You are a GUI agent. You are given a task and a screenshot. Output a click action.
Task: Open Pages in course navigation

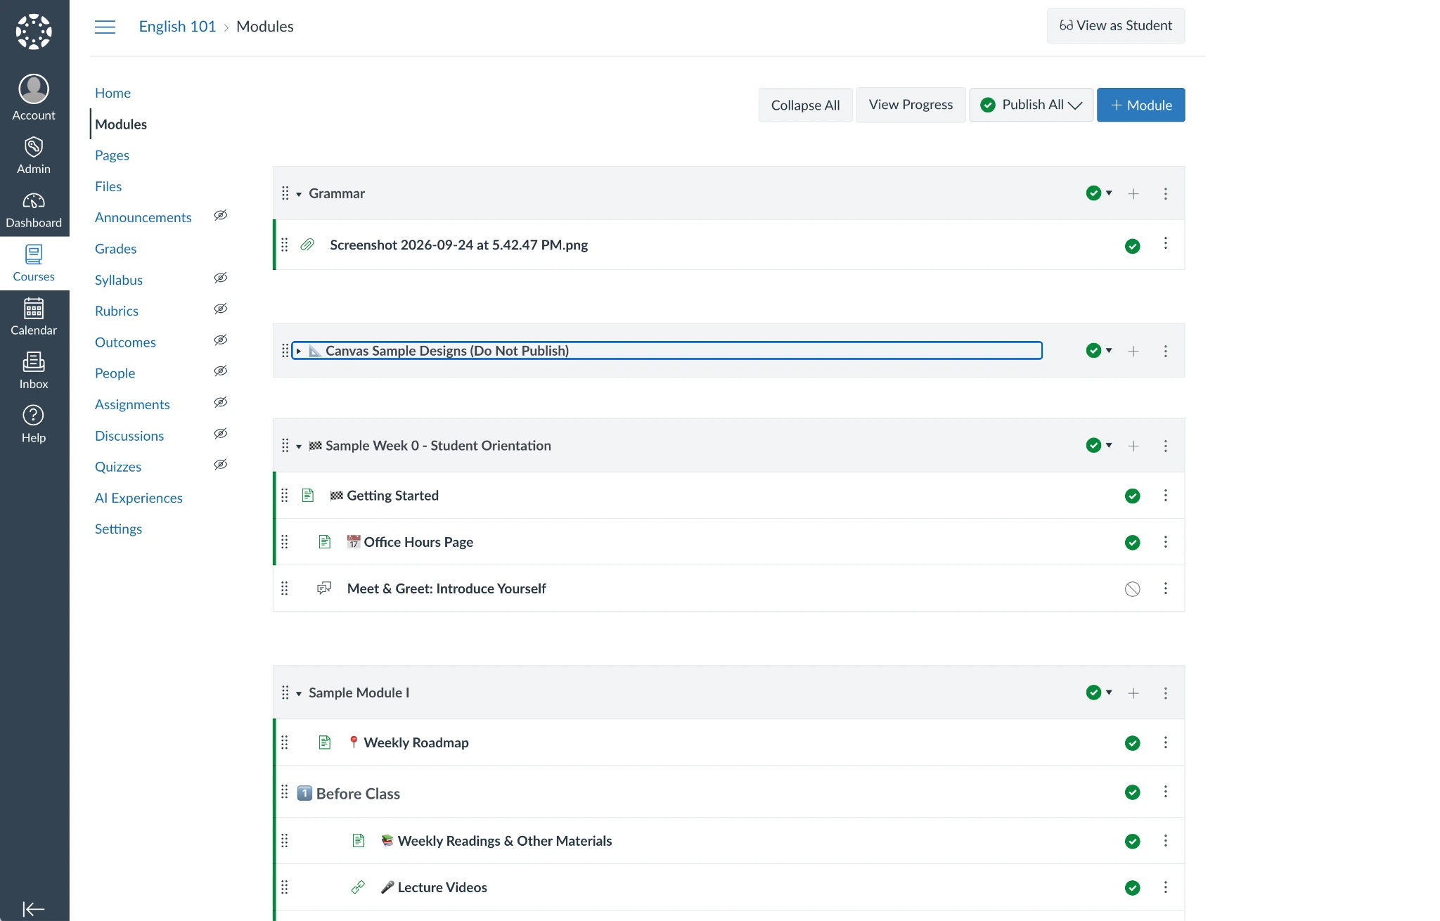pos(112,155)
